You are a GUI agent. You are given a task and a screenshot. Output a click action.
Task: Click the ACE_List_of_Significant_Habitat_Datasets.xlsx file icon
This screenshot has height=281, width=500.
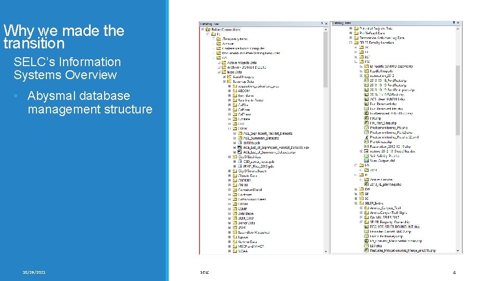click(240, 147)
